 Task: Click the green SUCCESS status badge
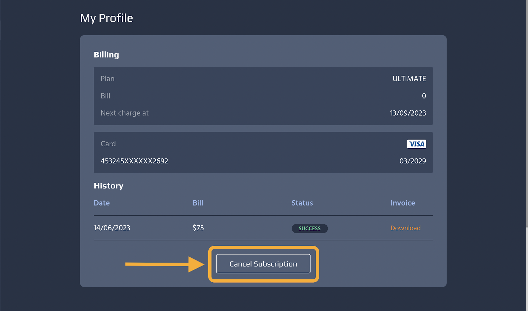click(310, 228)
